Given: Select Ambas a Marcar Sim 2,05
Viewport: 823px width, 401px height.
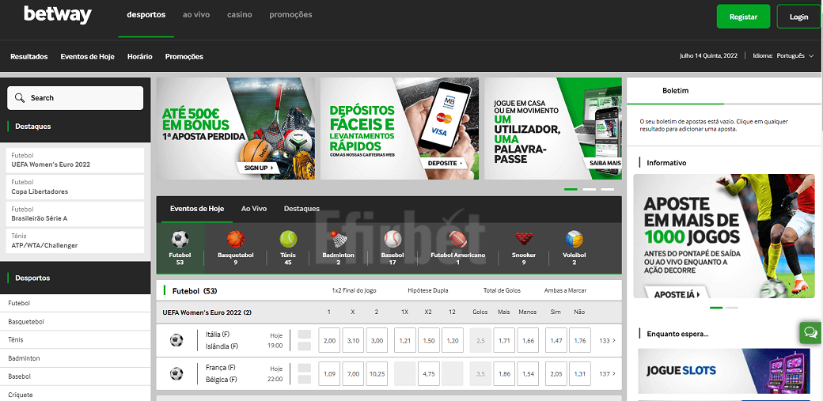Looking at the screenshot, I should click(556, 374).
